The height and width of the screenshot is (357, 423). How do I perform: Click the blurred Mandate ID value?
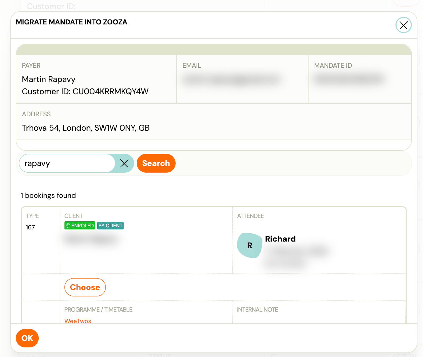pos(349,79)
